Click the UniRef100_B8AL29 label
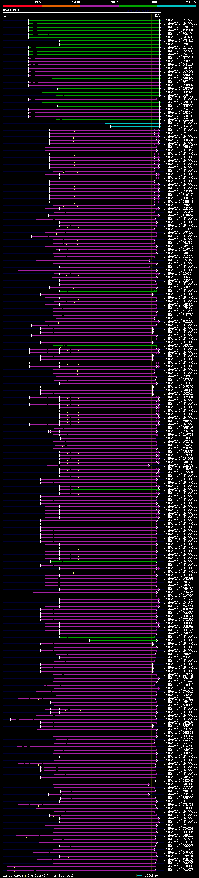 [178, 126]
